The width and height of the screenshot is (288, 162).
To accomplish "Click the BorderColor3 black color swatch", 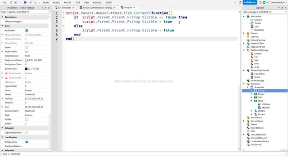I will 26,69.
